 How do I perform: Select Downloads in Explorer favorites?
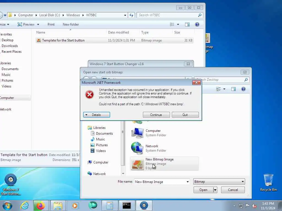click(x=10, y=46)
